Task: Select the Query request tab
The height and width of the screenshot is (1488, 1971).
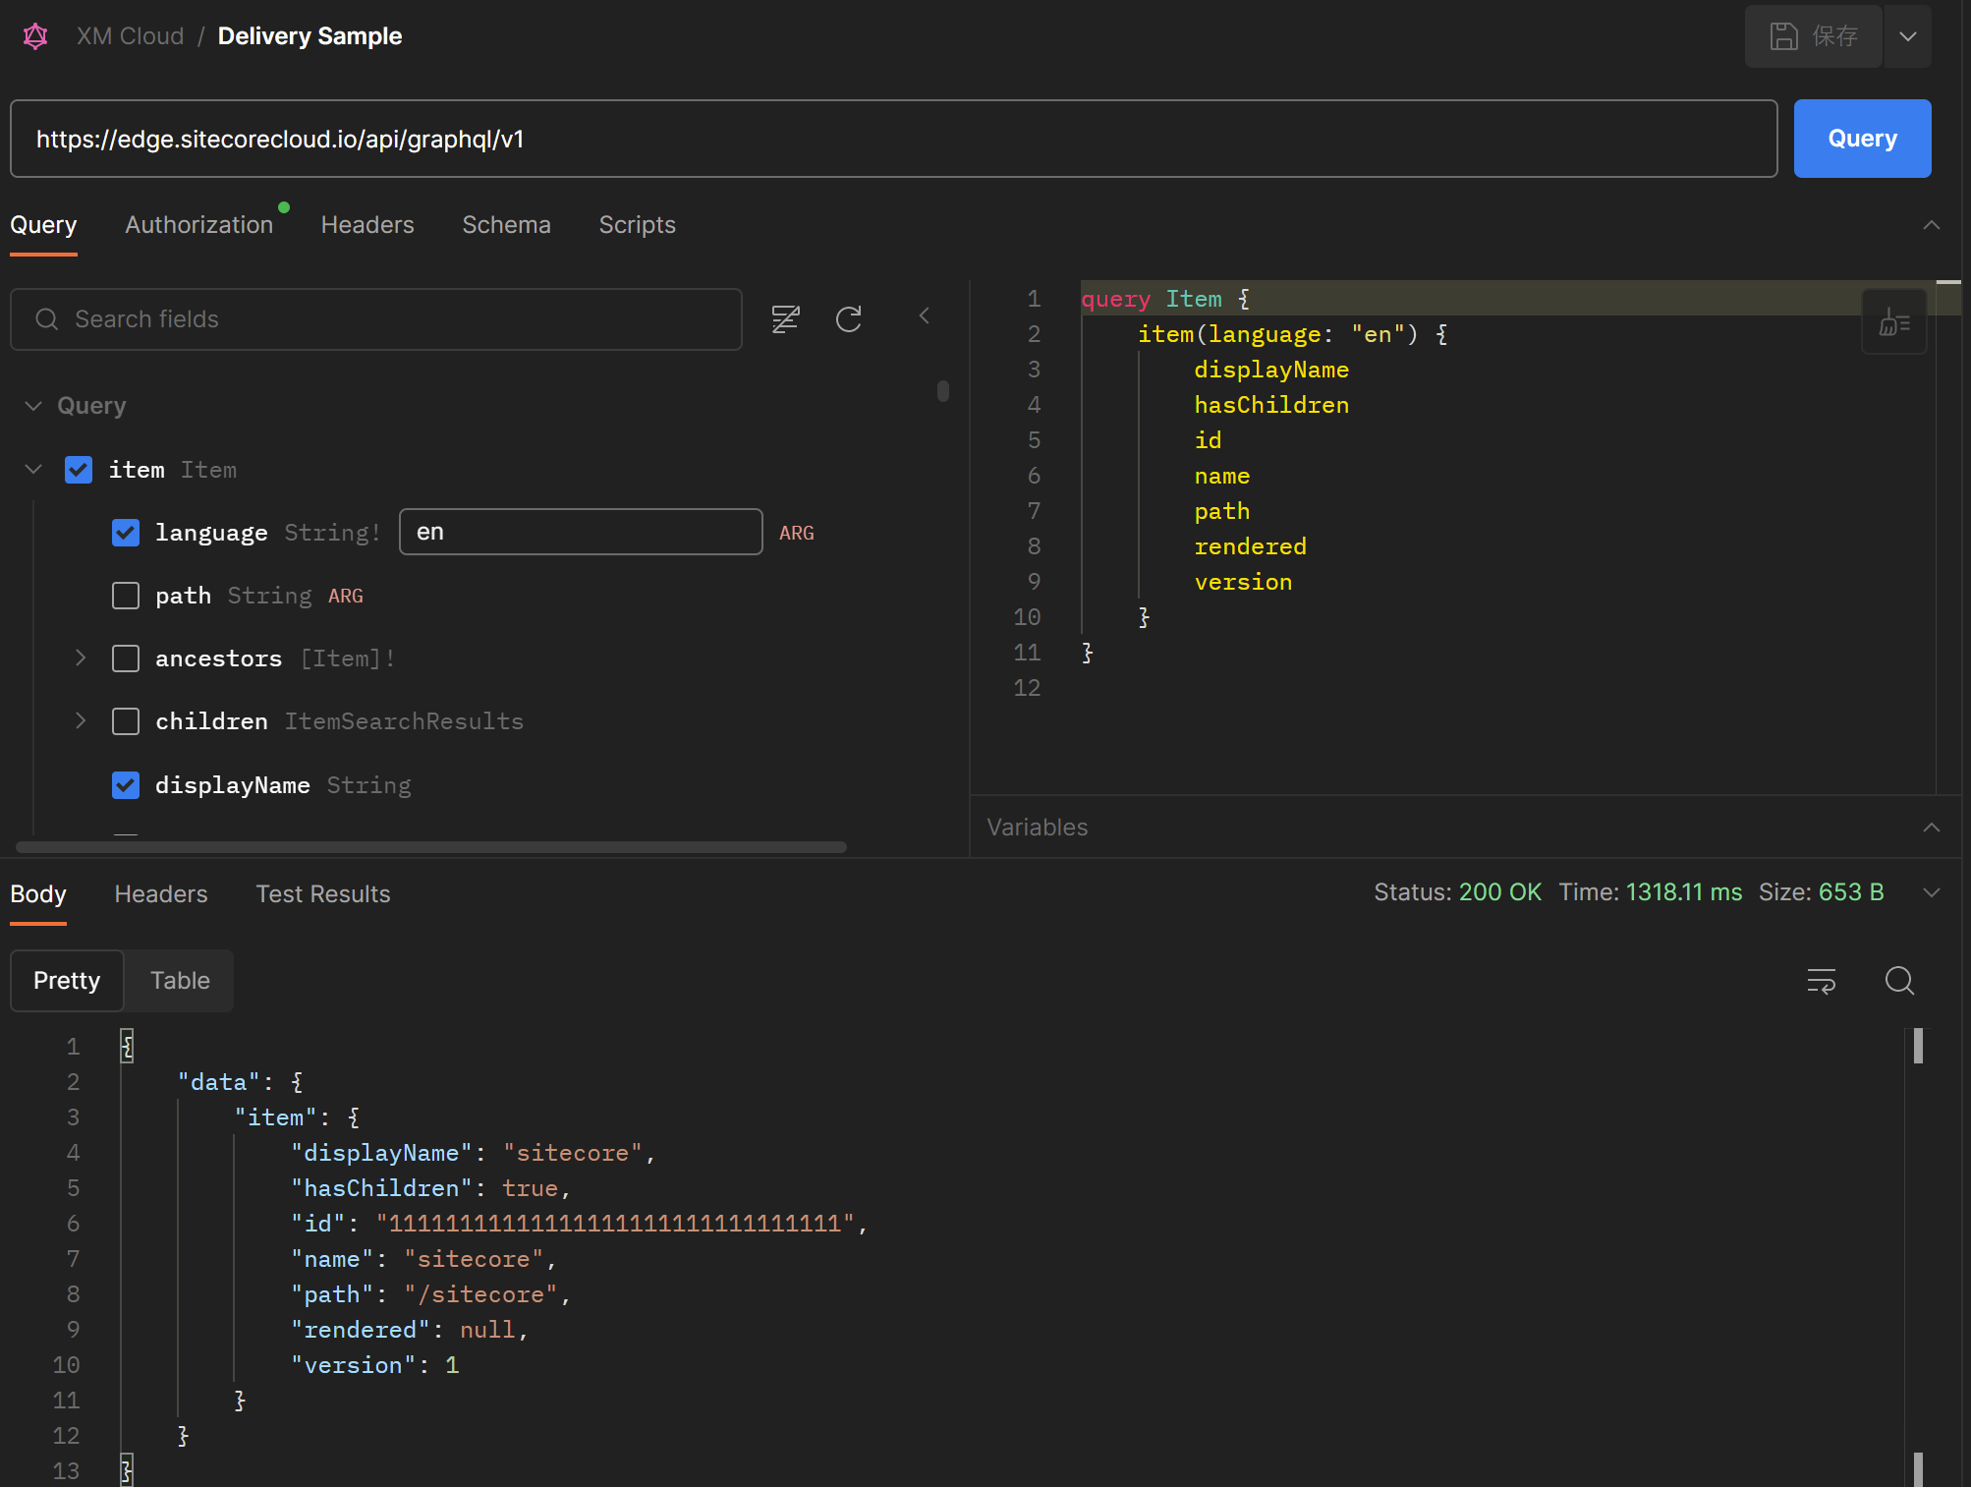Action: pyautogui.click(x=43, y=225)
